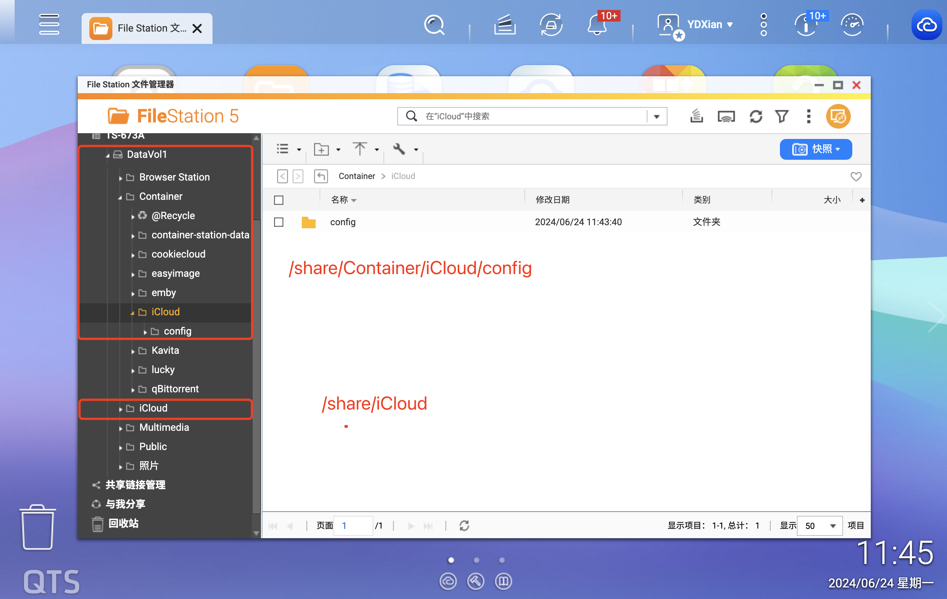Image resolution: width=947 pixels, height=599 pixels.
Task: Click Container in the breadcrumb path
Action: coord(357,176)
